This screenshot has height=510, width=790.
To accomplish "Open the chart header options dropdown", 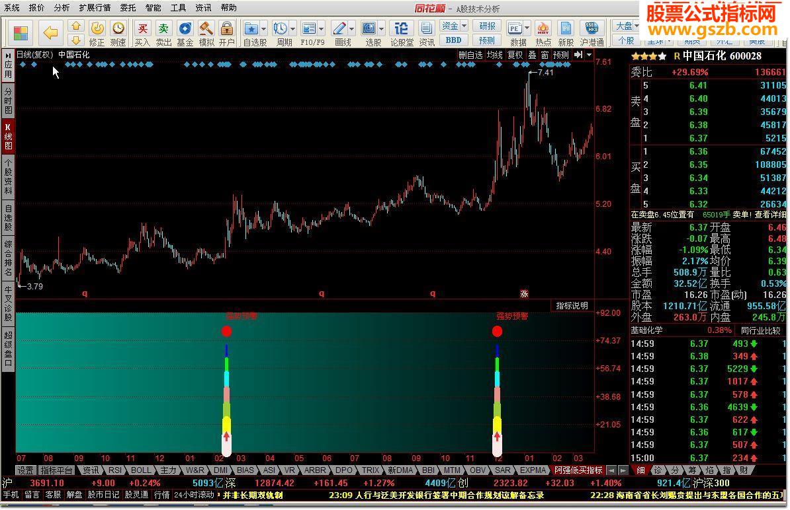I will (x=589, y=55).
